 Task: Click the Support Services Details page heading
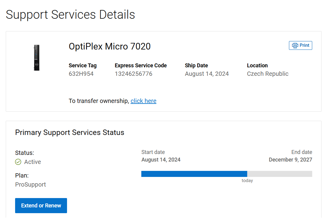click(70, 14)
